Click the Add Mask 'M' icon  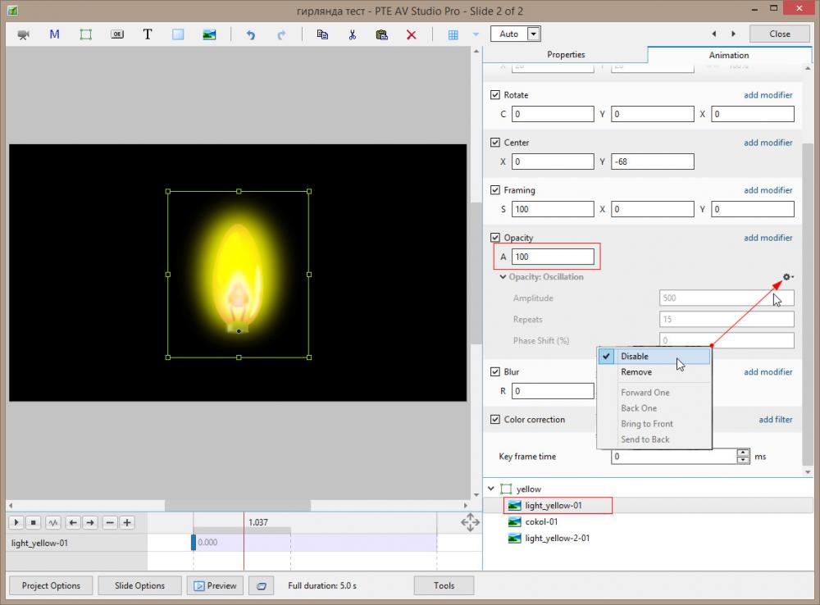coord(54,34)
